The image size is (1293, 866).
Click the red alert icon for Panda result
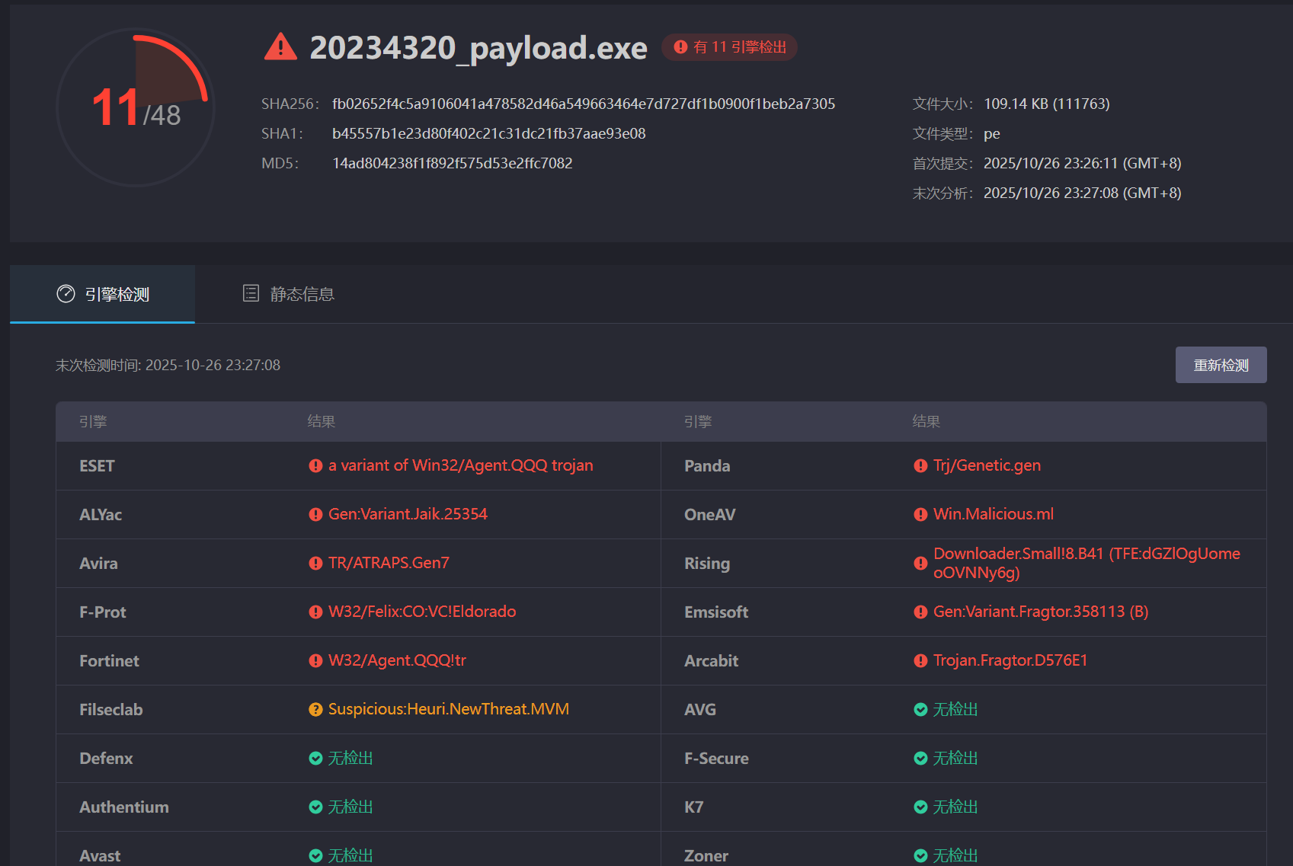pyautogui.click(x=920, y=466)
